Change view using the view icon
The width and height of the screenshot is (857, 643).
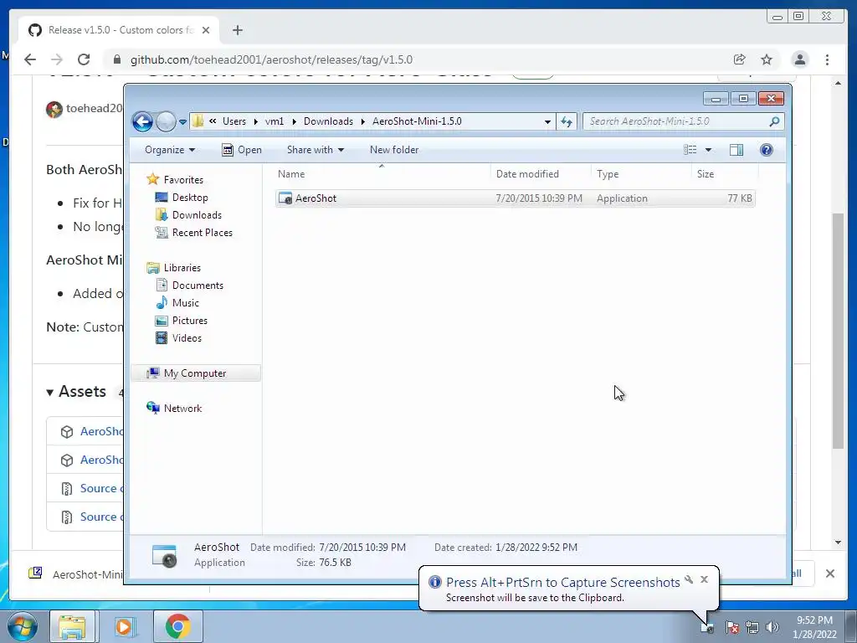click(690, 150)
